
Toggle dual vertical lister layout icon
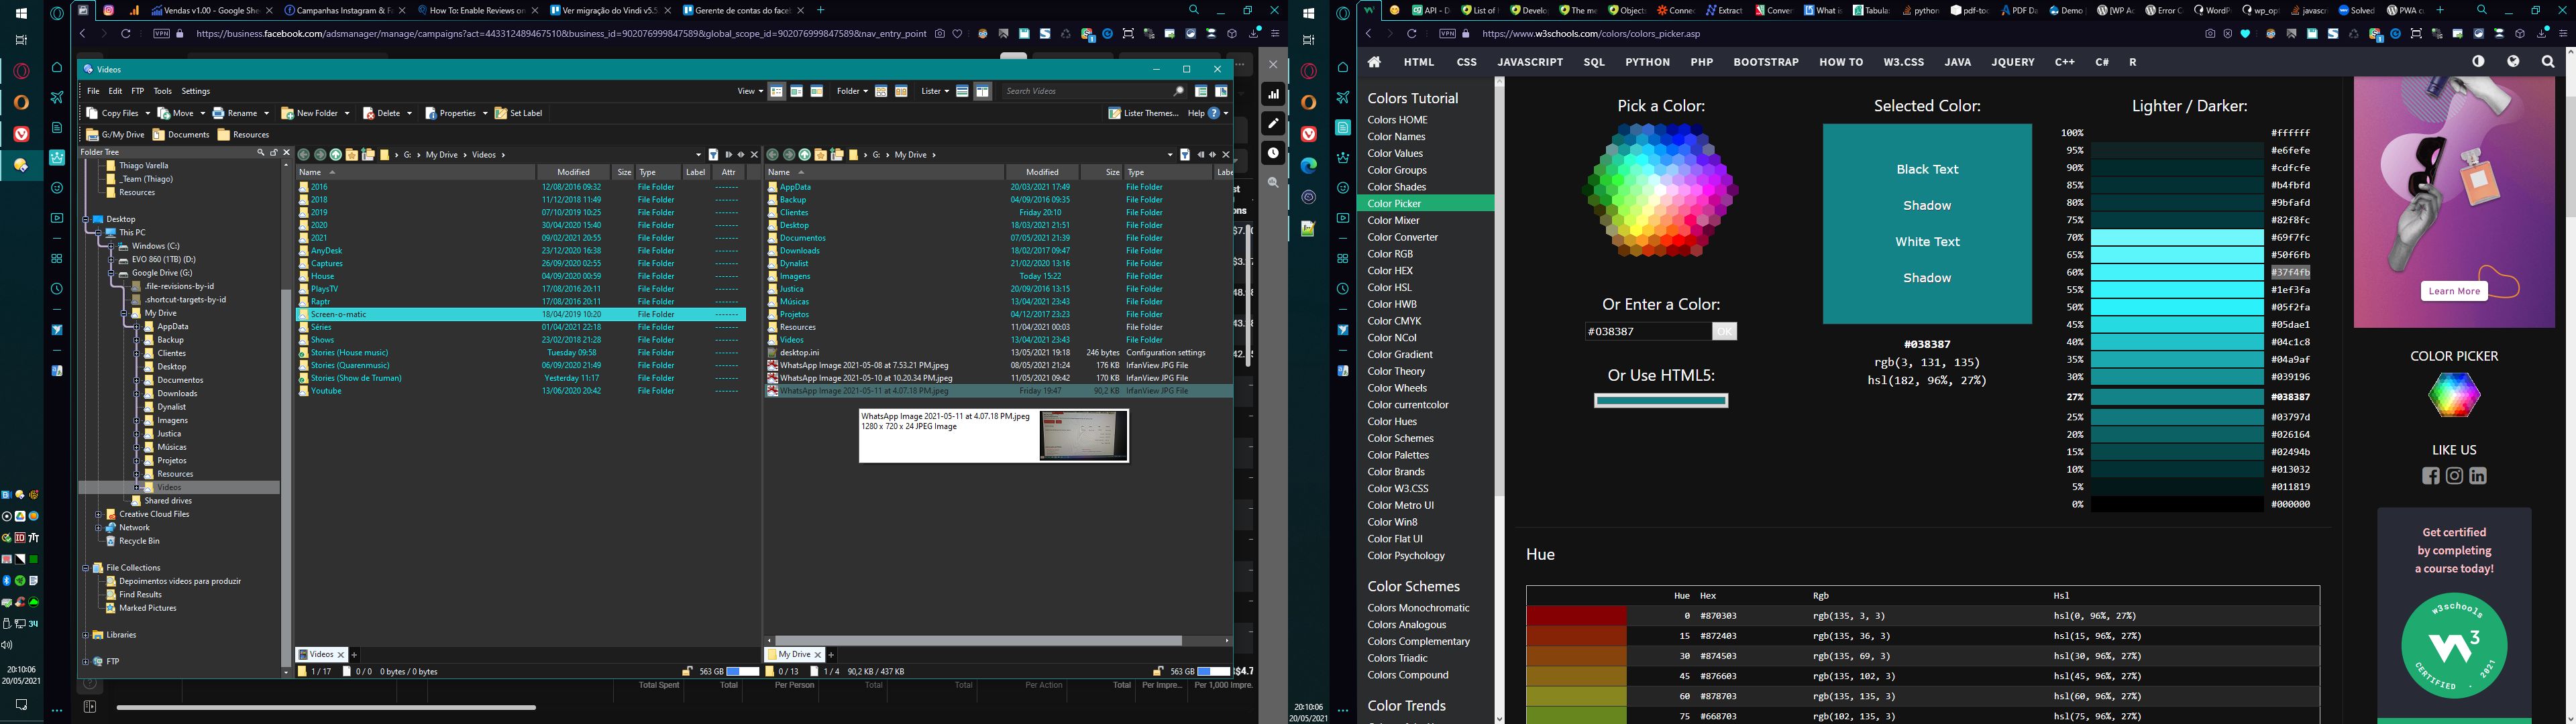coord(982,91)
